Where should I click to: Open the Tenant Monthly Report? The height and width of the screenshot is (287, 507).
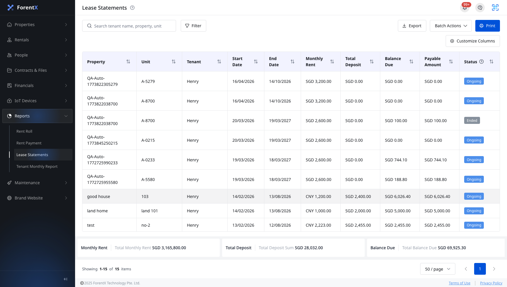pos(43,166)
